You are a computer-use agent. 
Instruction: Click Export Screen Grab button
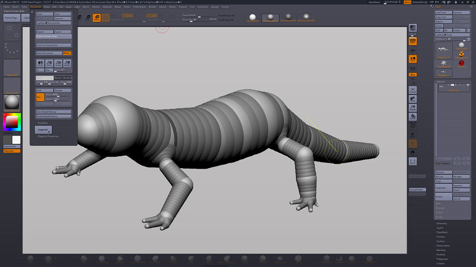(x=54, y=37)
